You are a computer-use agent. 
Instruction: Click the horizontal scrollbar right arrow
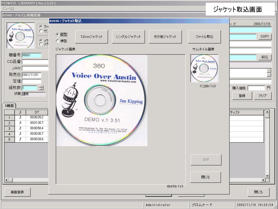pos(263,180)
